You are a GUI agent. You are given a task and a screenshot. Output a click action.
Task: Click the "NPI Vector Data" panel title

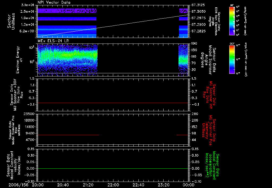(54, 2)
